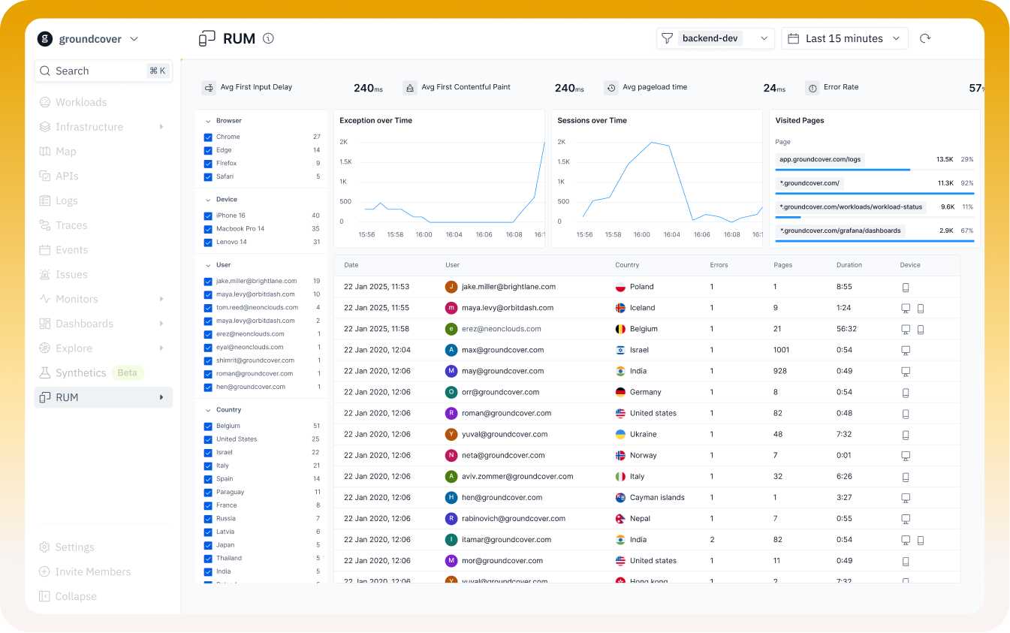Open the *.groundcover.com/grafana/dashboards page entry
1010x633 pixels.
840,231
